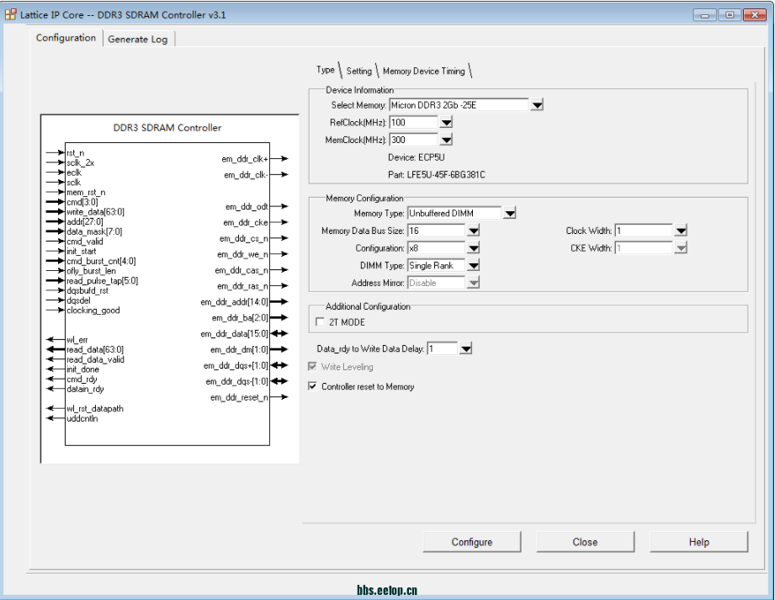Screen dimensions: 775x600
Task: Expand the Clock Width dropdown arrow
Action: coord(681,231)
